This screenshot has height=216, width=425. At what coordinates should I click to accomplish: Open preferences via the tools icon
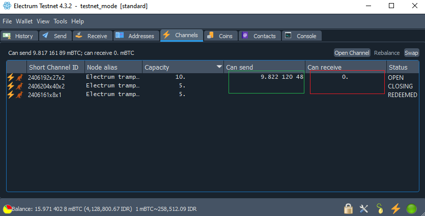click(x=364, y=209)
